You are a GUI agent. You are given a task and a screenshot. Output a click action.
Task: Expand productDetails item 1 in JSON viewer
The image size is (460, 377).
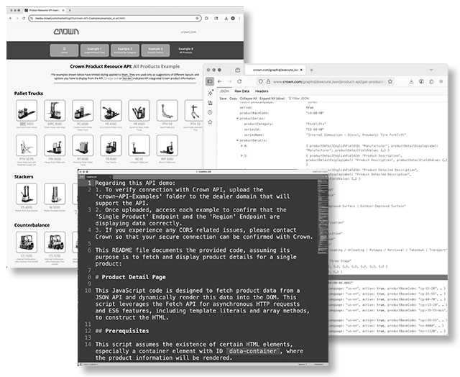click(x=241, y=155)
